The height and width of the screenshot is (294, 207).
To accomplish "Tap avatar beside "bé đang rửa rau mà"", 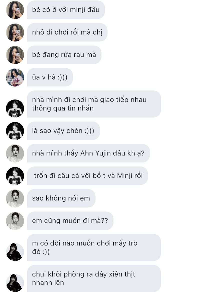I will 15,55.
